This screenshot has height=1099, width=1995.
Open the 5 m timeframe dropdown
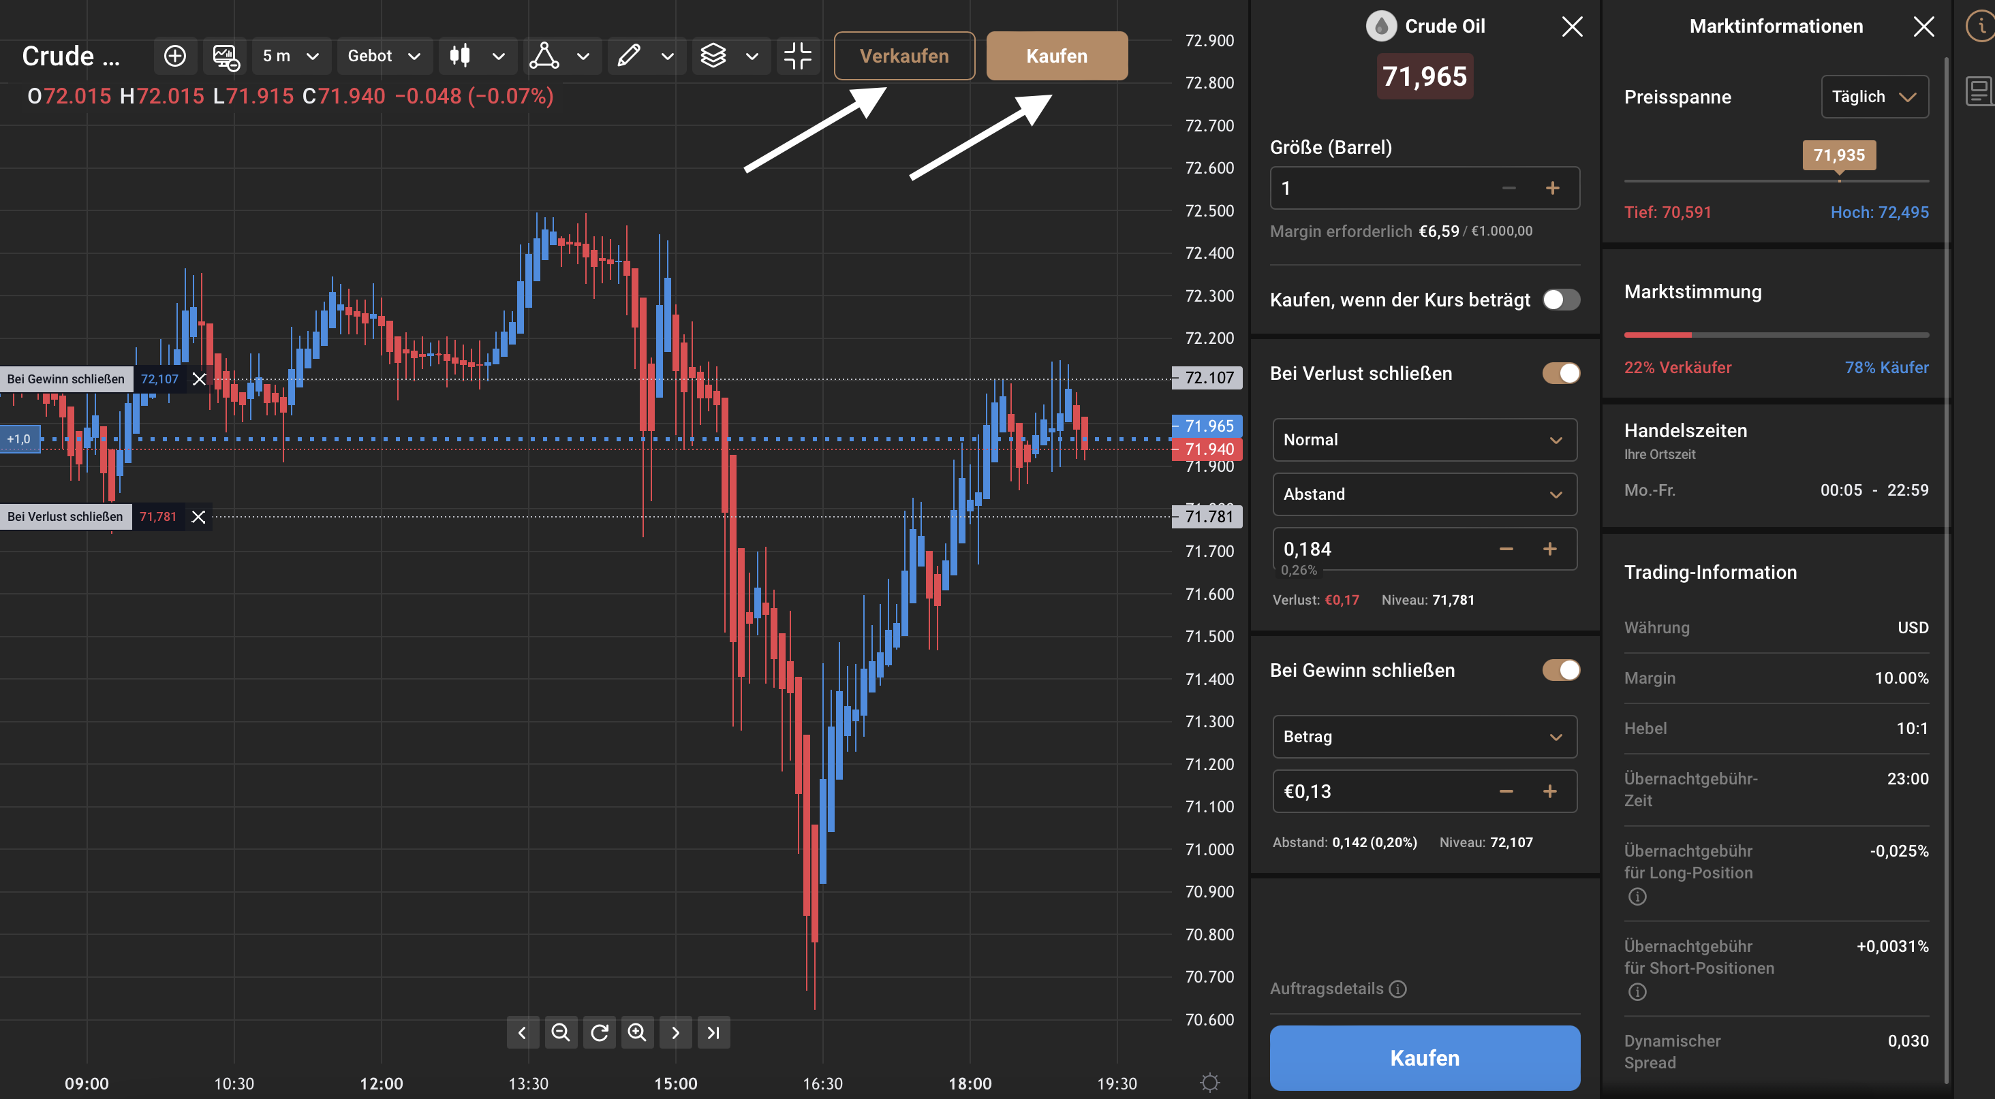pyautogui.click(x=291, y=56)
